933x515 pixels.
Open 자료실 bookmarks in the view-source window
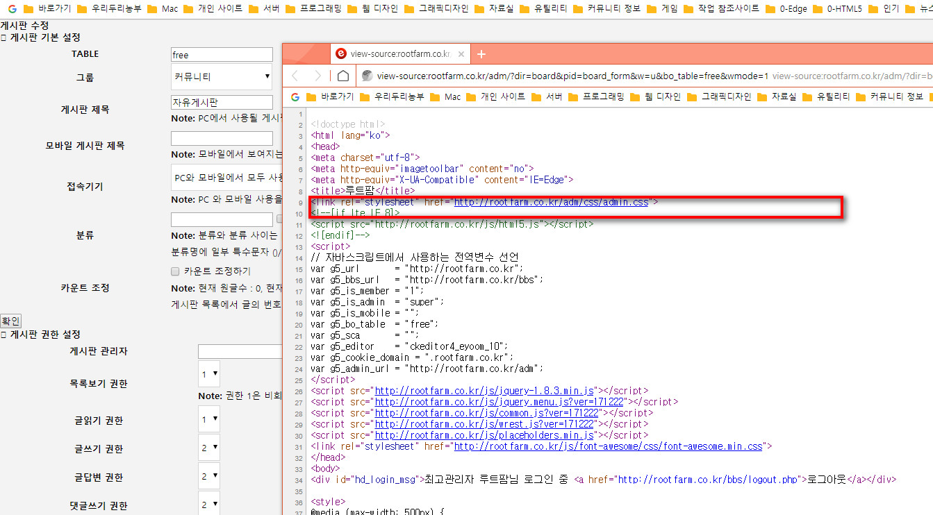(x=777, y=96)
